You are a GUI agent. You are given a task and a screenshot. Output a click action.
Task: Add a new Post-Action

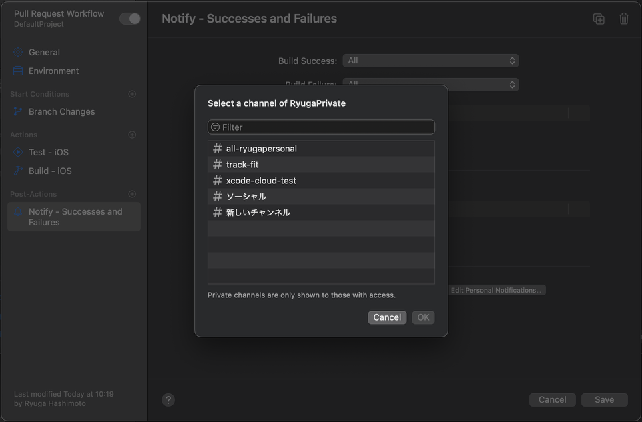click(x=132, y=194)
